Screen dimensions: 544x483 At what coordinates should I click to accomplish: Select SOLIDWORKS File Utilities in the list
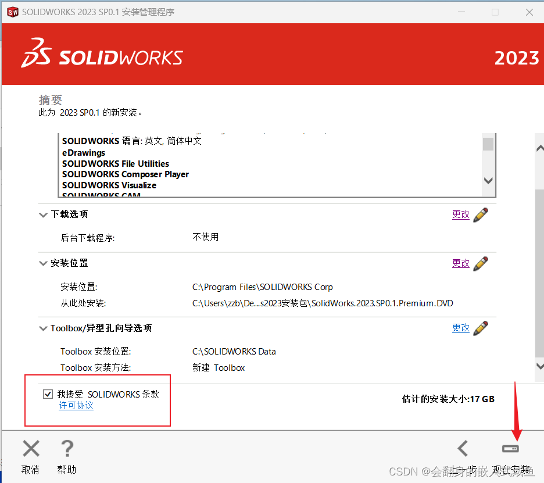click(x=116, y=164)
